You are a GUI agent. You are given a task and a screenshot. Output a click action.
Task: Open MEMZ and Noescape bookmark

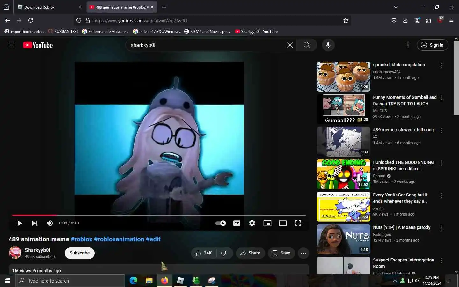point(207,31)
